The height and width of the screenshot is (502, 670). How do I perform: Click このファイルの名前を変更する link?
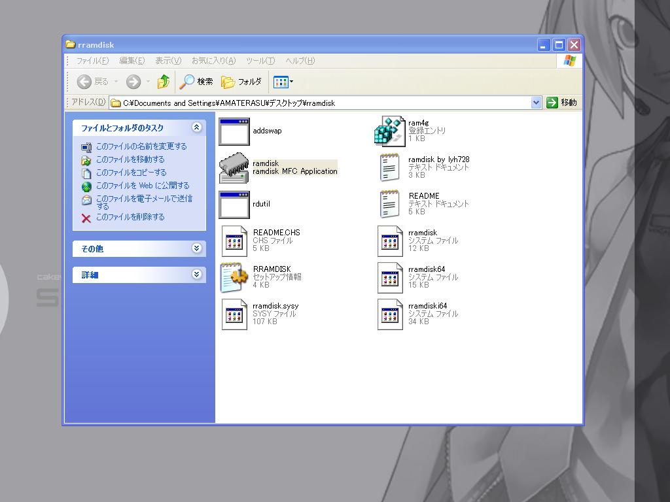141,146
